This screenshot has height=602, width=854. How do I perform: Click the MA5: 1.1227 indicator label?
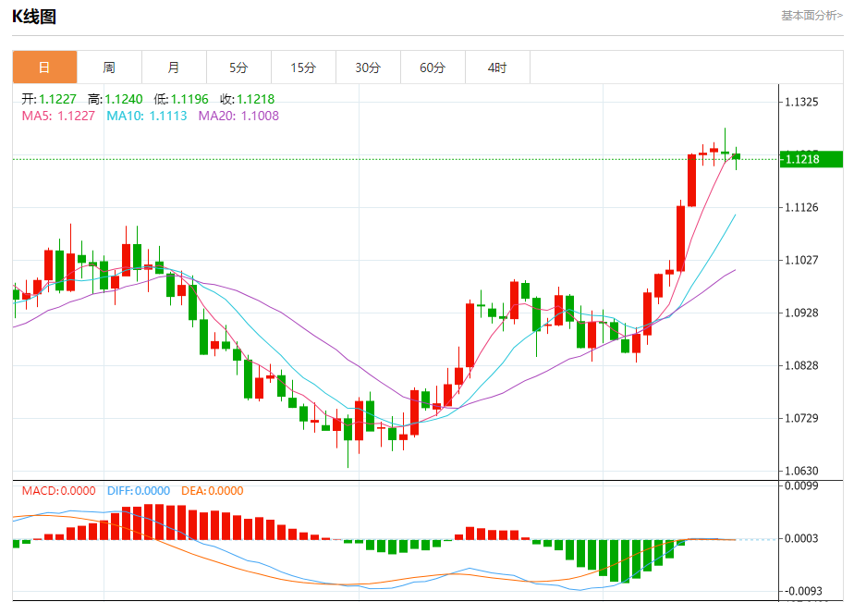58,116
